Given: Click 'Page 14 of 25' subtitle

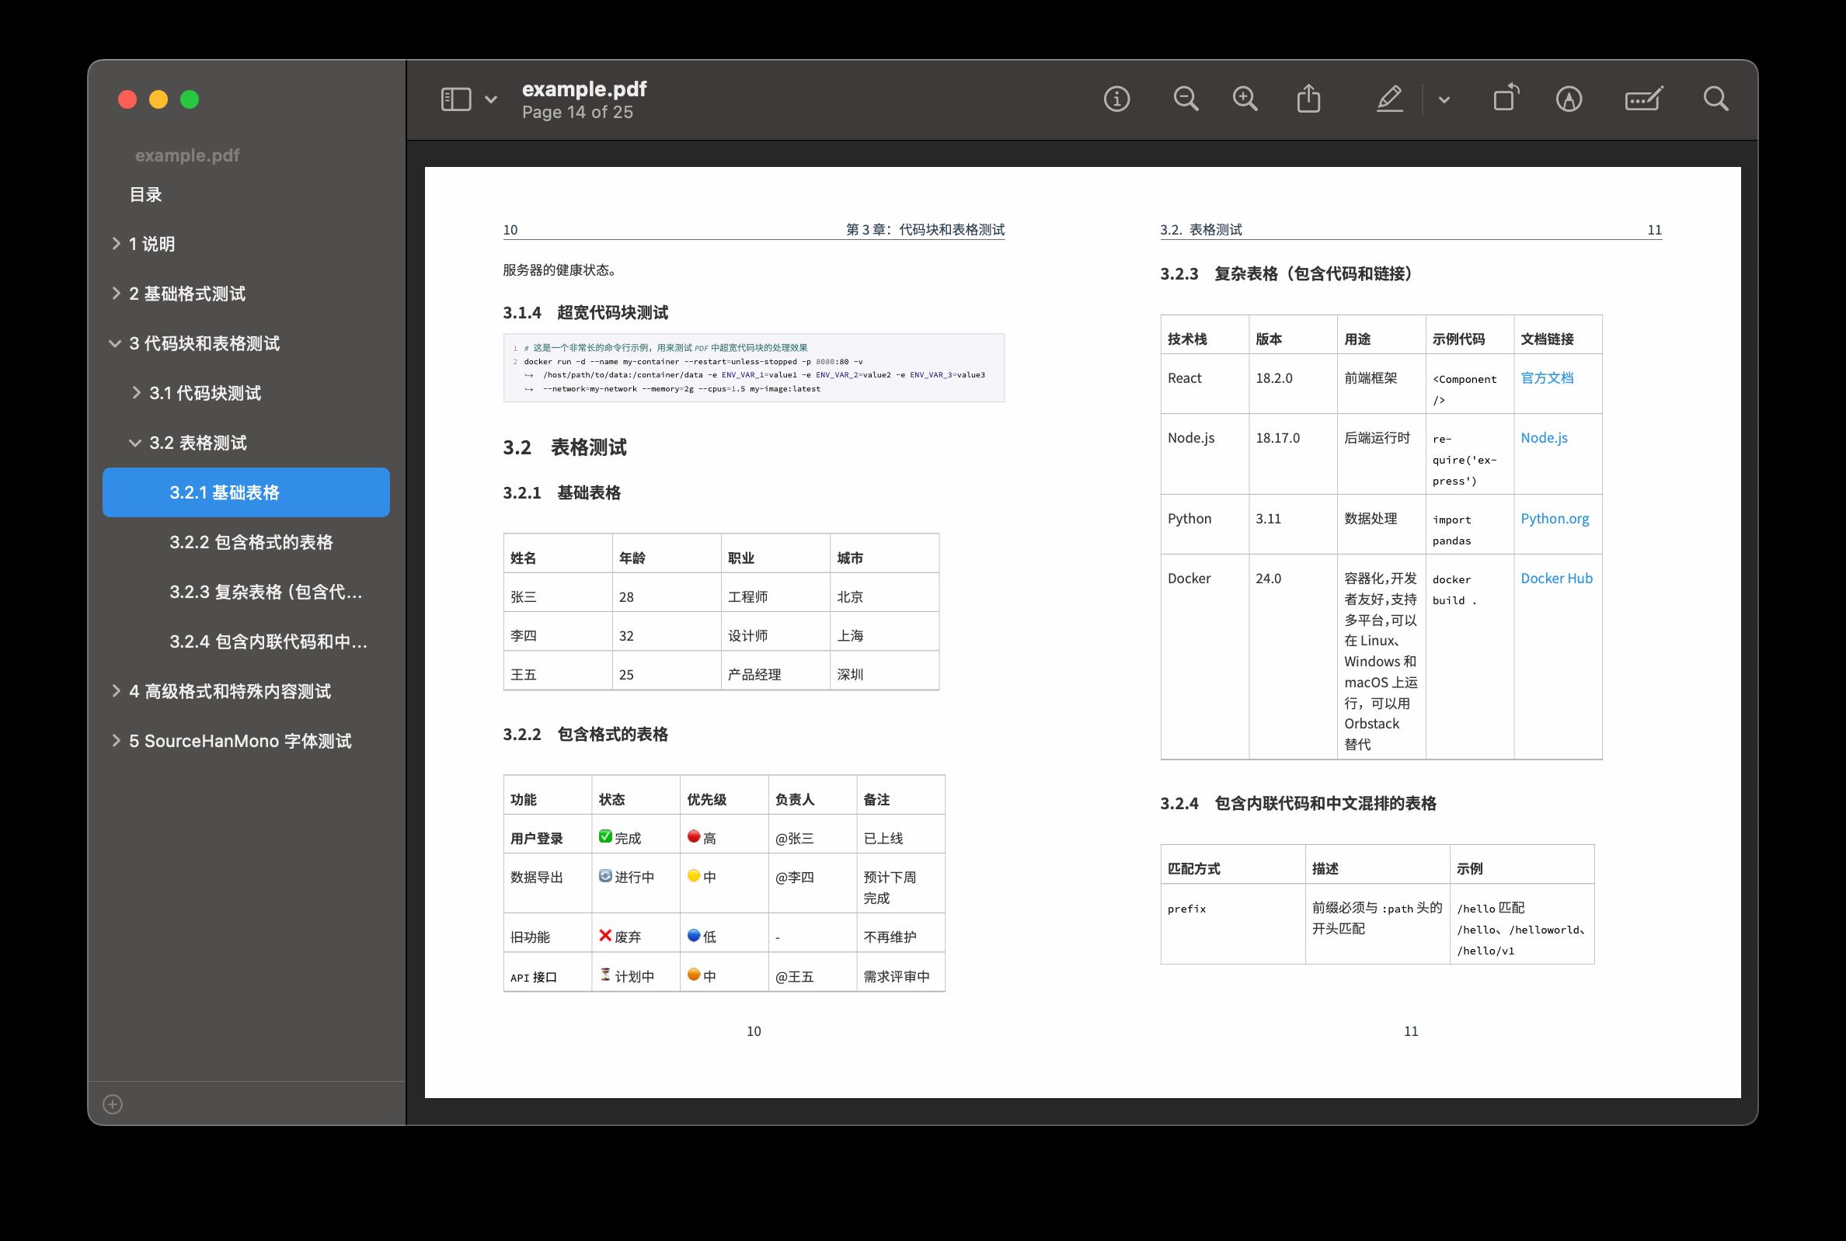Looking at the screenshot, I should click(x=578, y=113).
